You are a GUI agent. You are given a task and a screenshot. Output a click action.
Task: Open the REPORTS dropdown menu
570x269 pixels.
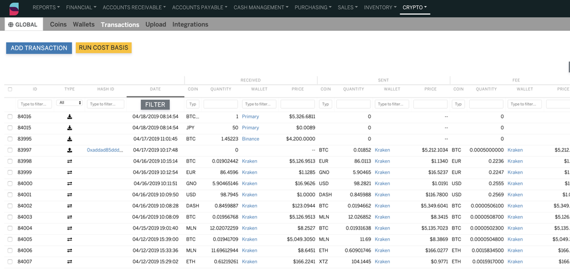(x=46, y=7)
